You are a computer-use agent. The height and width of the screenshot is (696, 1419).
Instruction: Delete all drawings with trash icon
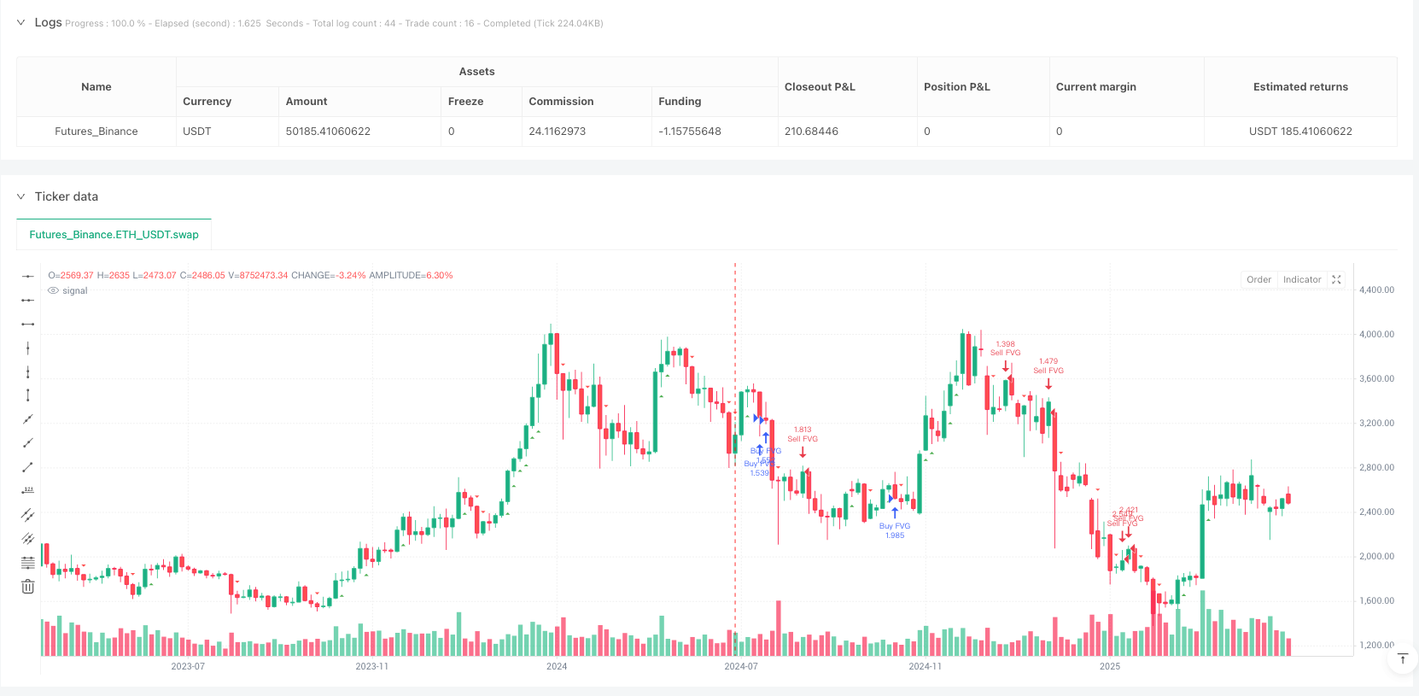pyautogui.click(x=28, y=587)
